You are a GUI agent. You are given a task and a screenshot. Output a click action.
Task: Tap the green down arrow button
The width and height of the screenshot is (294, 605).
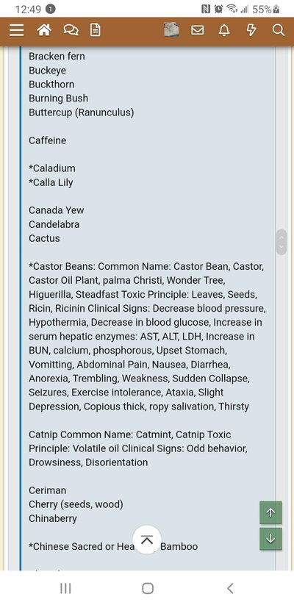coord(270,539)
